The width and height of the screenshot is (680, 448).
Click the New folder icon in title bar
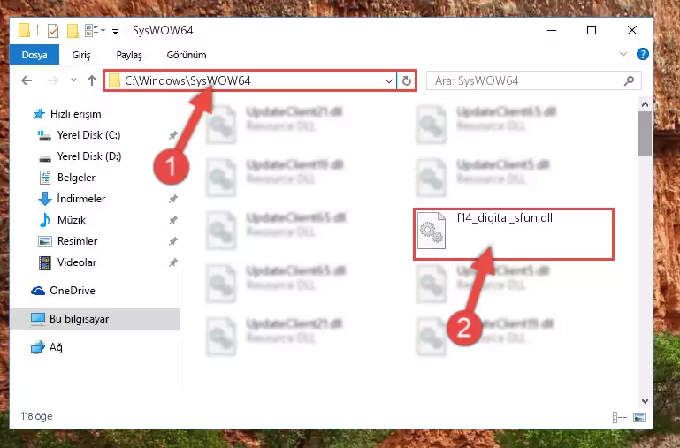tap(73, 31)
